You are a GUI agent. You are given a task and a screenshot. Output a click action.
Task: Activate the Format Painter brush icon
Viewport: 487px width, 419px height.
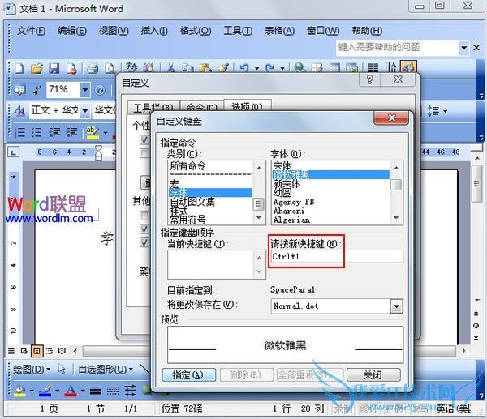pyautogui.click(x=223, y=67)
